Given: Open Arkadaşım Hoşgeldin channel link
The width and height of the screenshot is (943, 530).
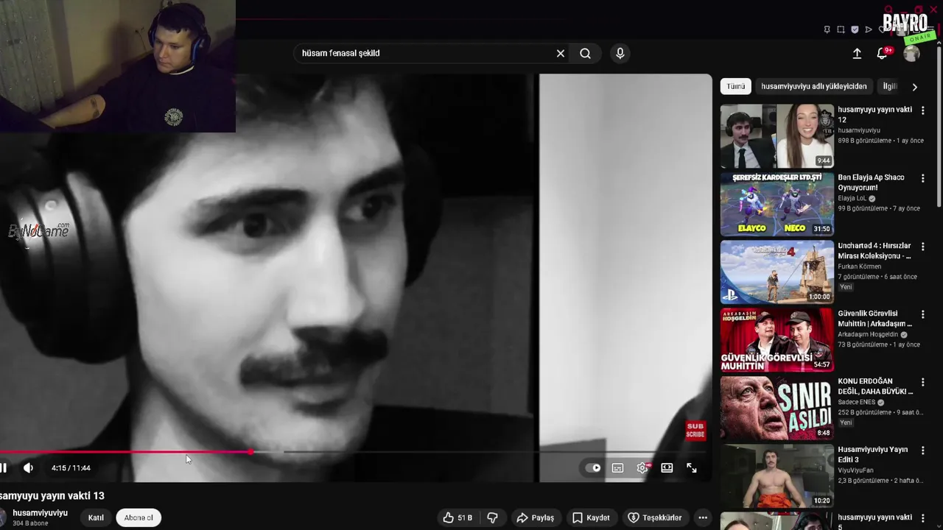Looking at the screenshot, I should pyautogui.click(x=869, y=334).
